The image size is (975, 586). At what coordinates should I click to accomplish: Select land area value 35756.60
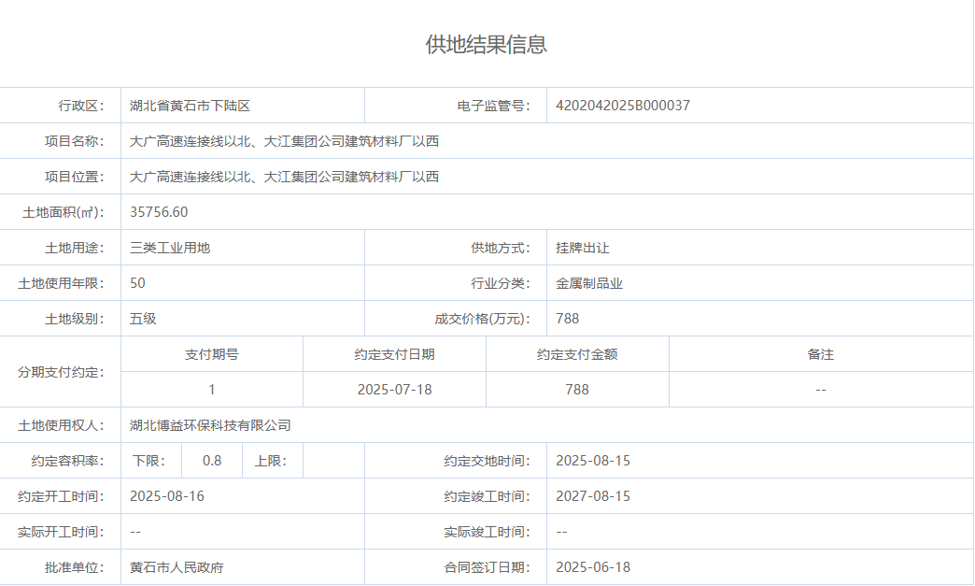(159, 212)
